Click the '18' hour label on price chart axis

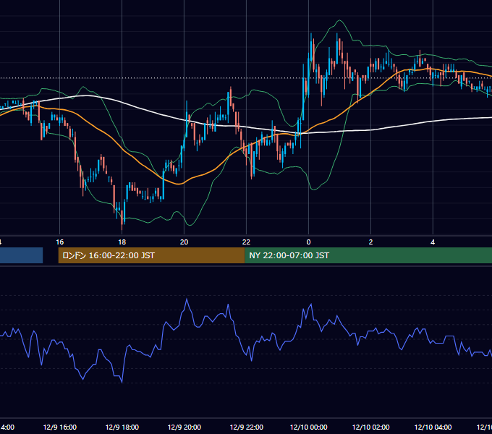pyautogui.click(x=122, y=242)
